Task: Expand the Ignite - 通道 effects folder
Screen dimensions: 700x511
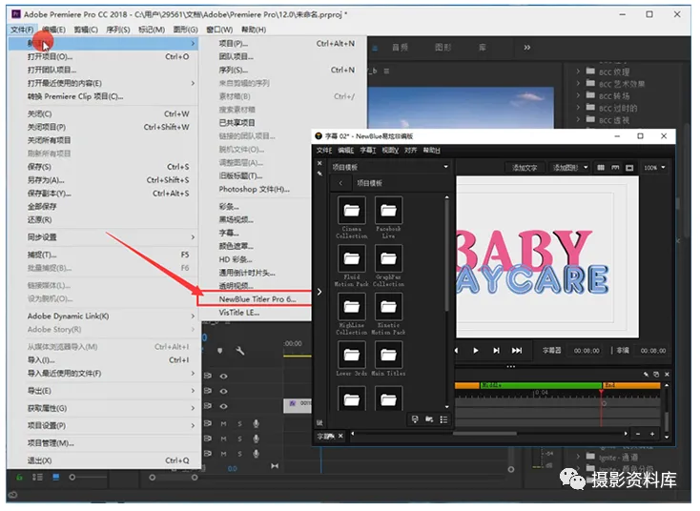Action: pyautogui.click(x=578, y=457)
